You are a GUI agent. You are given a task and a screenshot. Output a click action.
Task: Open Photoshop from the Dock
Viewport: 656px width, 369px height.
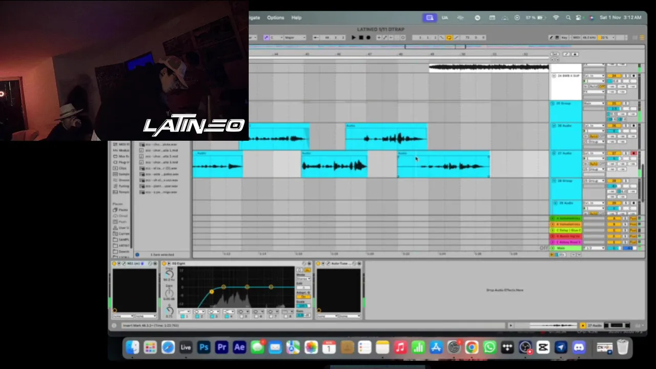pos(203,347)
